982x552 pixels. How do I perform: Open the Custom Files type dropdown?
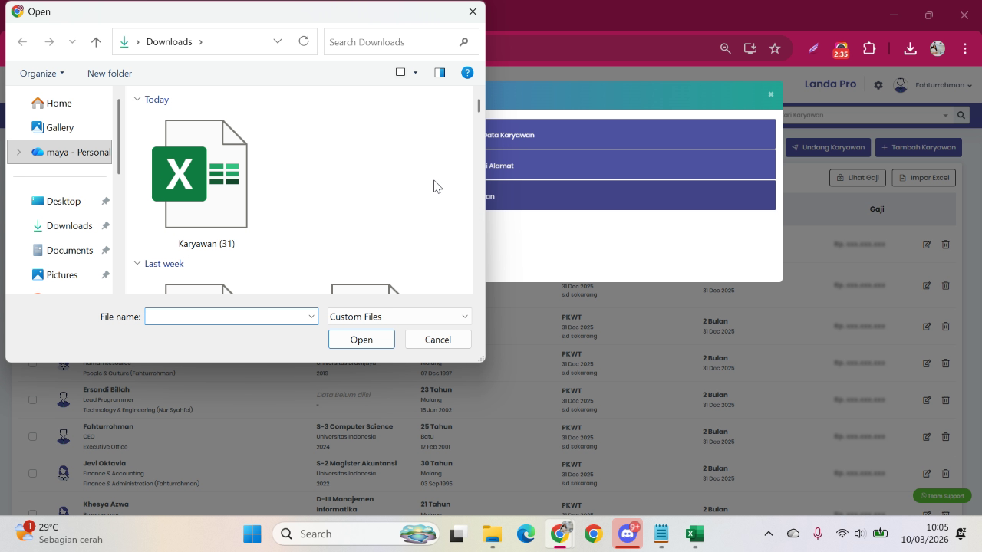[x=399, y=317]
